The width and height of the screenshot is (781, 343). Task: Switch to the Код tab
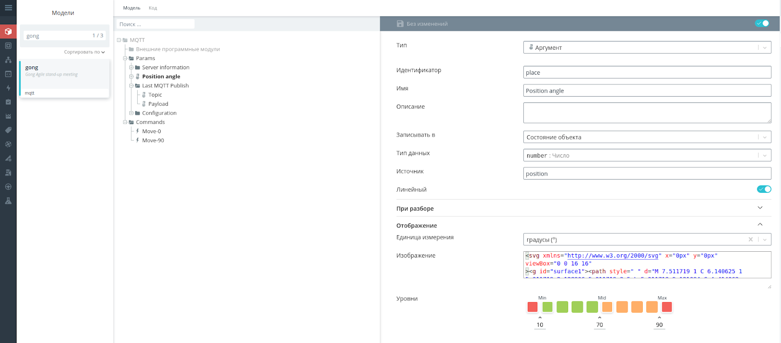(153, 8)
